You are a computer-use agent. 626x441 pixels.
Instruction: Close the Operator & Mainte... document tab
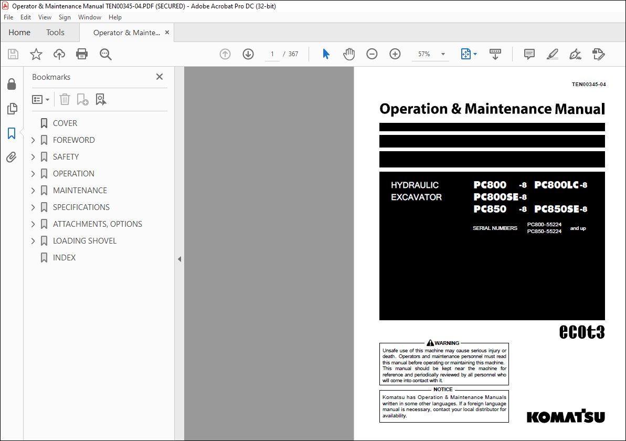tap(167, 33)
